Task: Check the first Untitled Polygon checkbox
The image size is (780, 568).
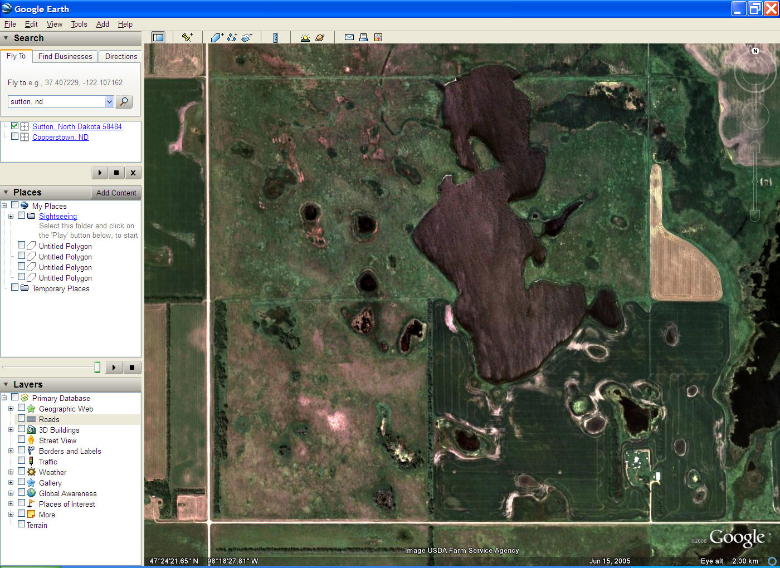Action: (x=21, y=246)
